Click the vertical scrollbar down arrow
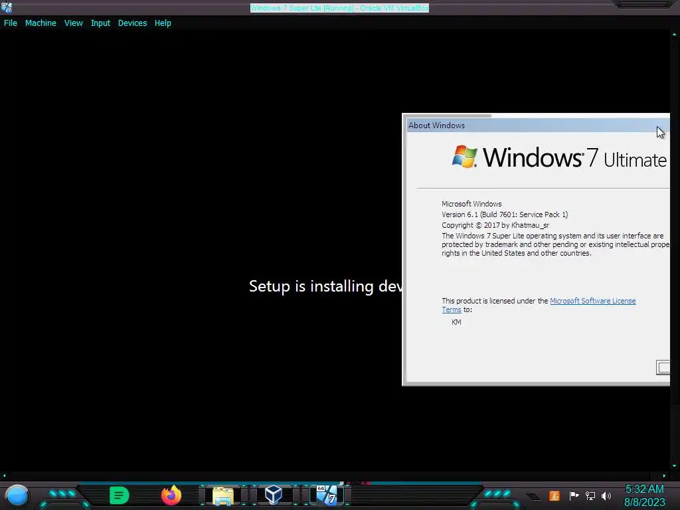This screenshot has width=680, height=510. [x=675, y=466]
